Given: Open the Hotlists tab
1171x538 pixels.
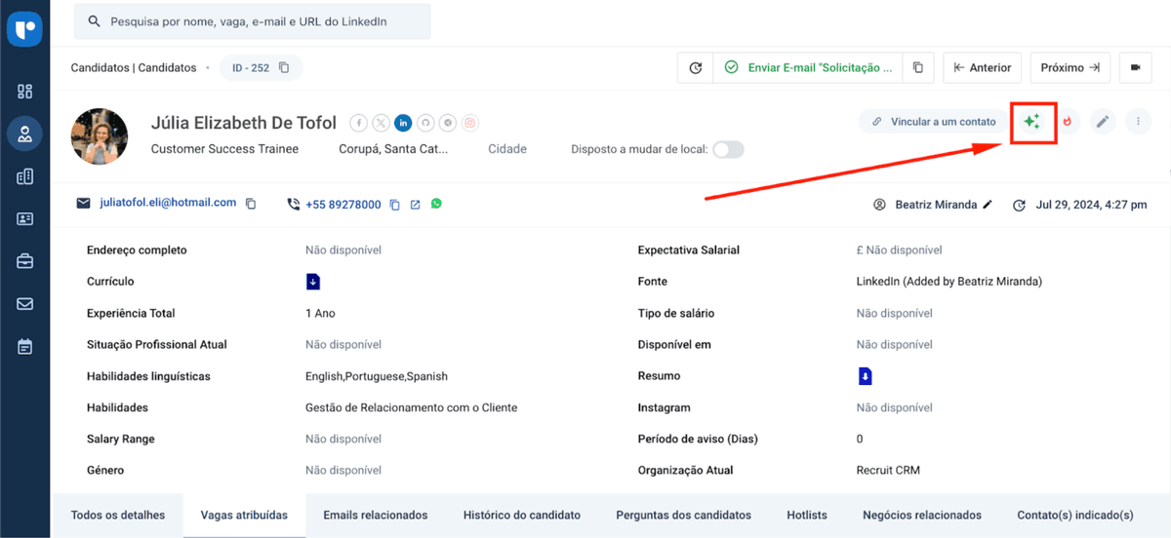Looking at the screenshot, I should [x=807, y=515].
